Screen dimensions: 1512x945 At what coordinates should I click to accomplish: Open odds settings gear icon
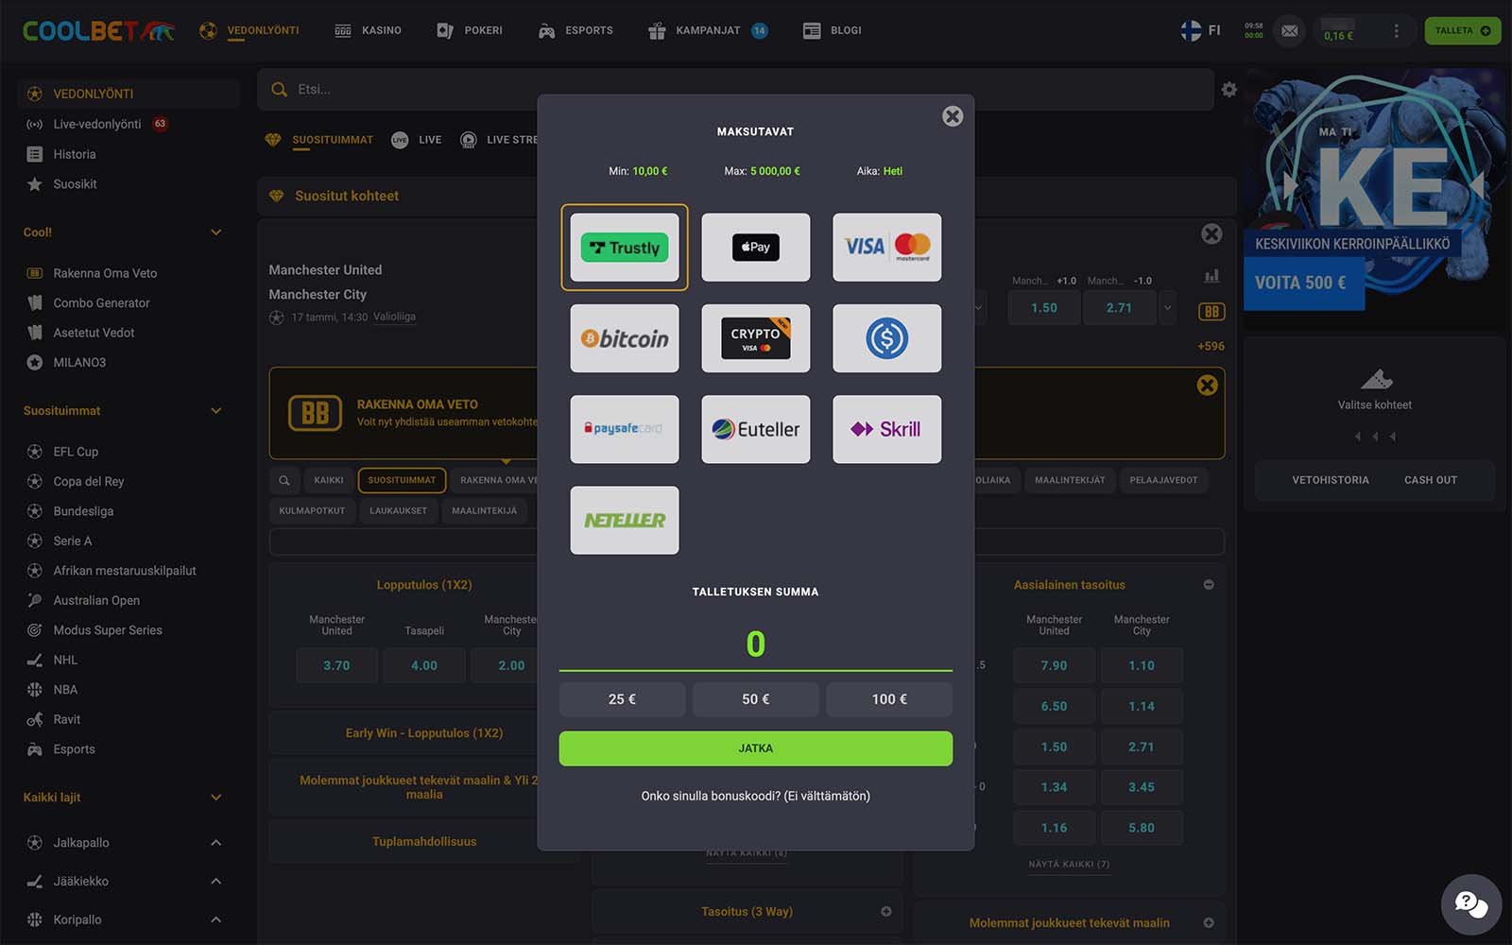1228,90
